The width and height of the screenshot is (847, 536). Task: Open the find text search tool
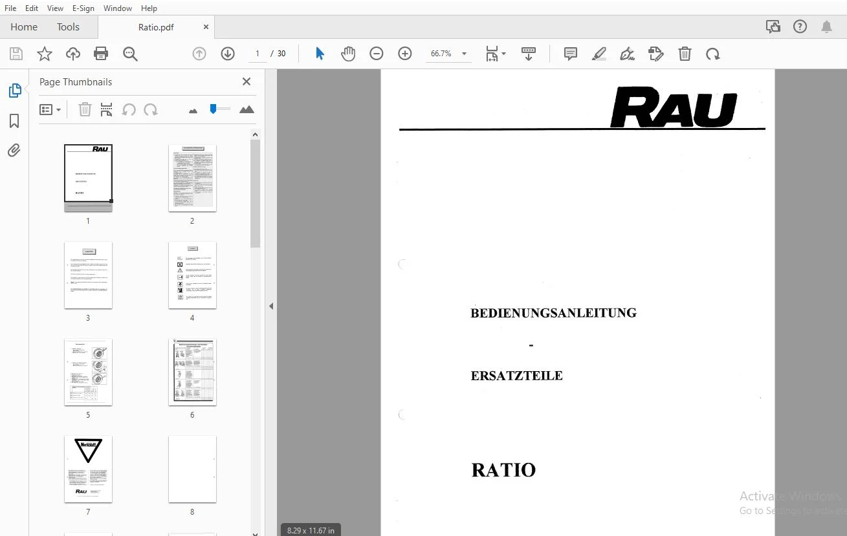click(130, 54)
